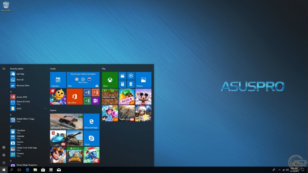
Task: Open network status icon in system tray
Action: point(283,170)
